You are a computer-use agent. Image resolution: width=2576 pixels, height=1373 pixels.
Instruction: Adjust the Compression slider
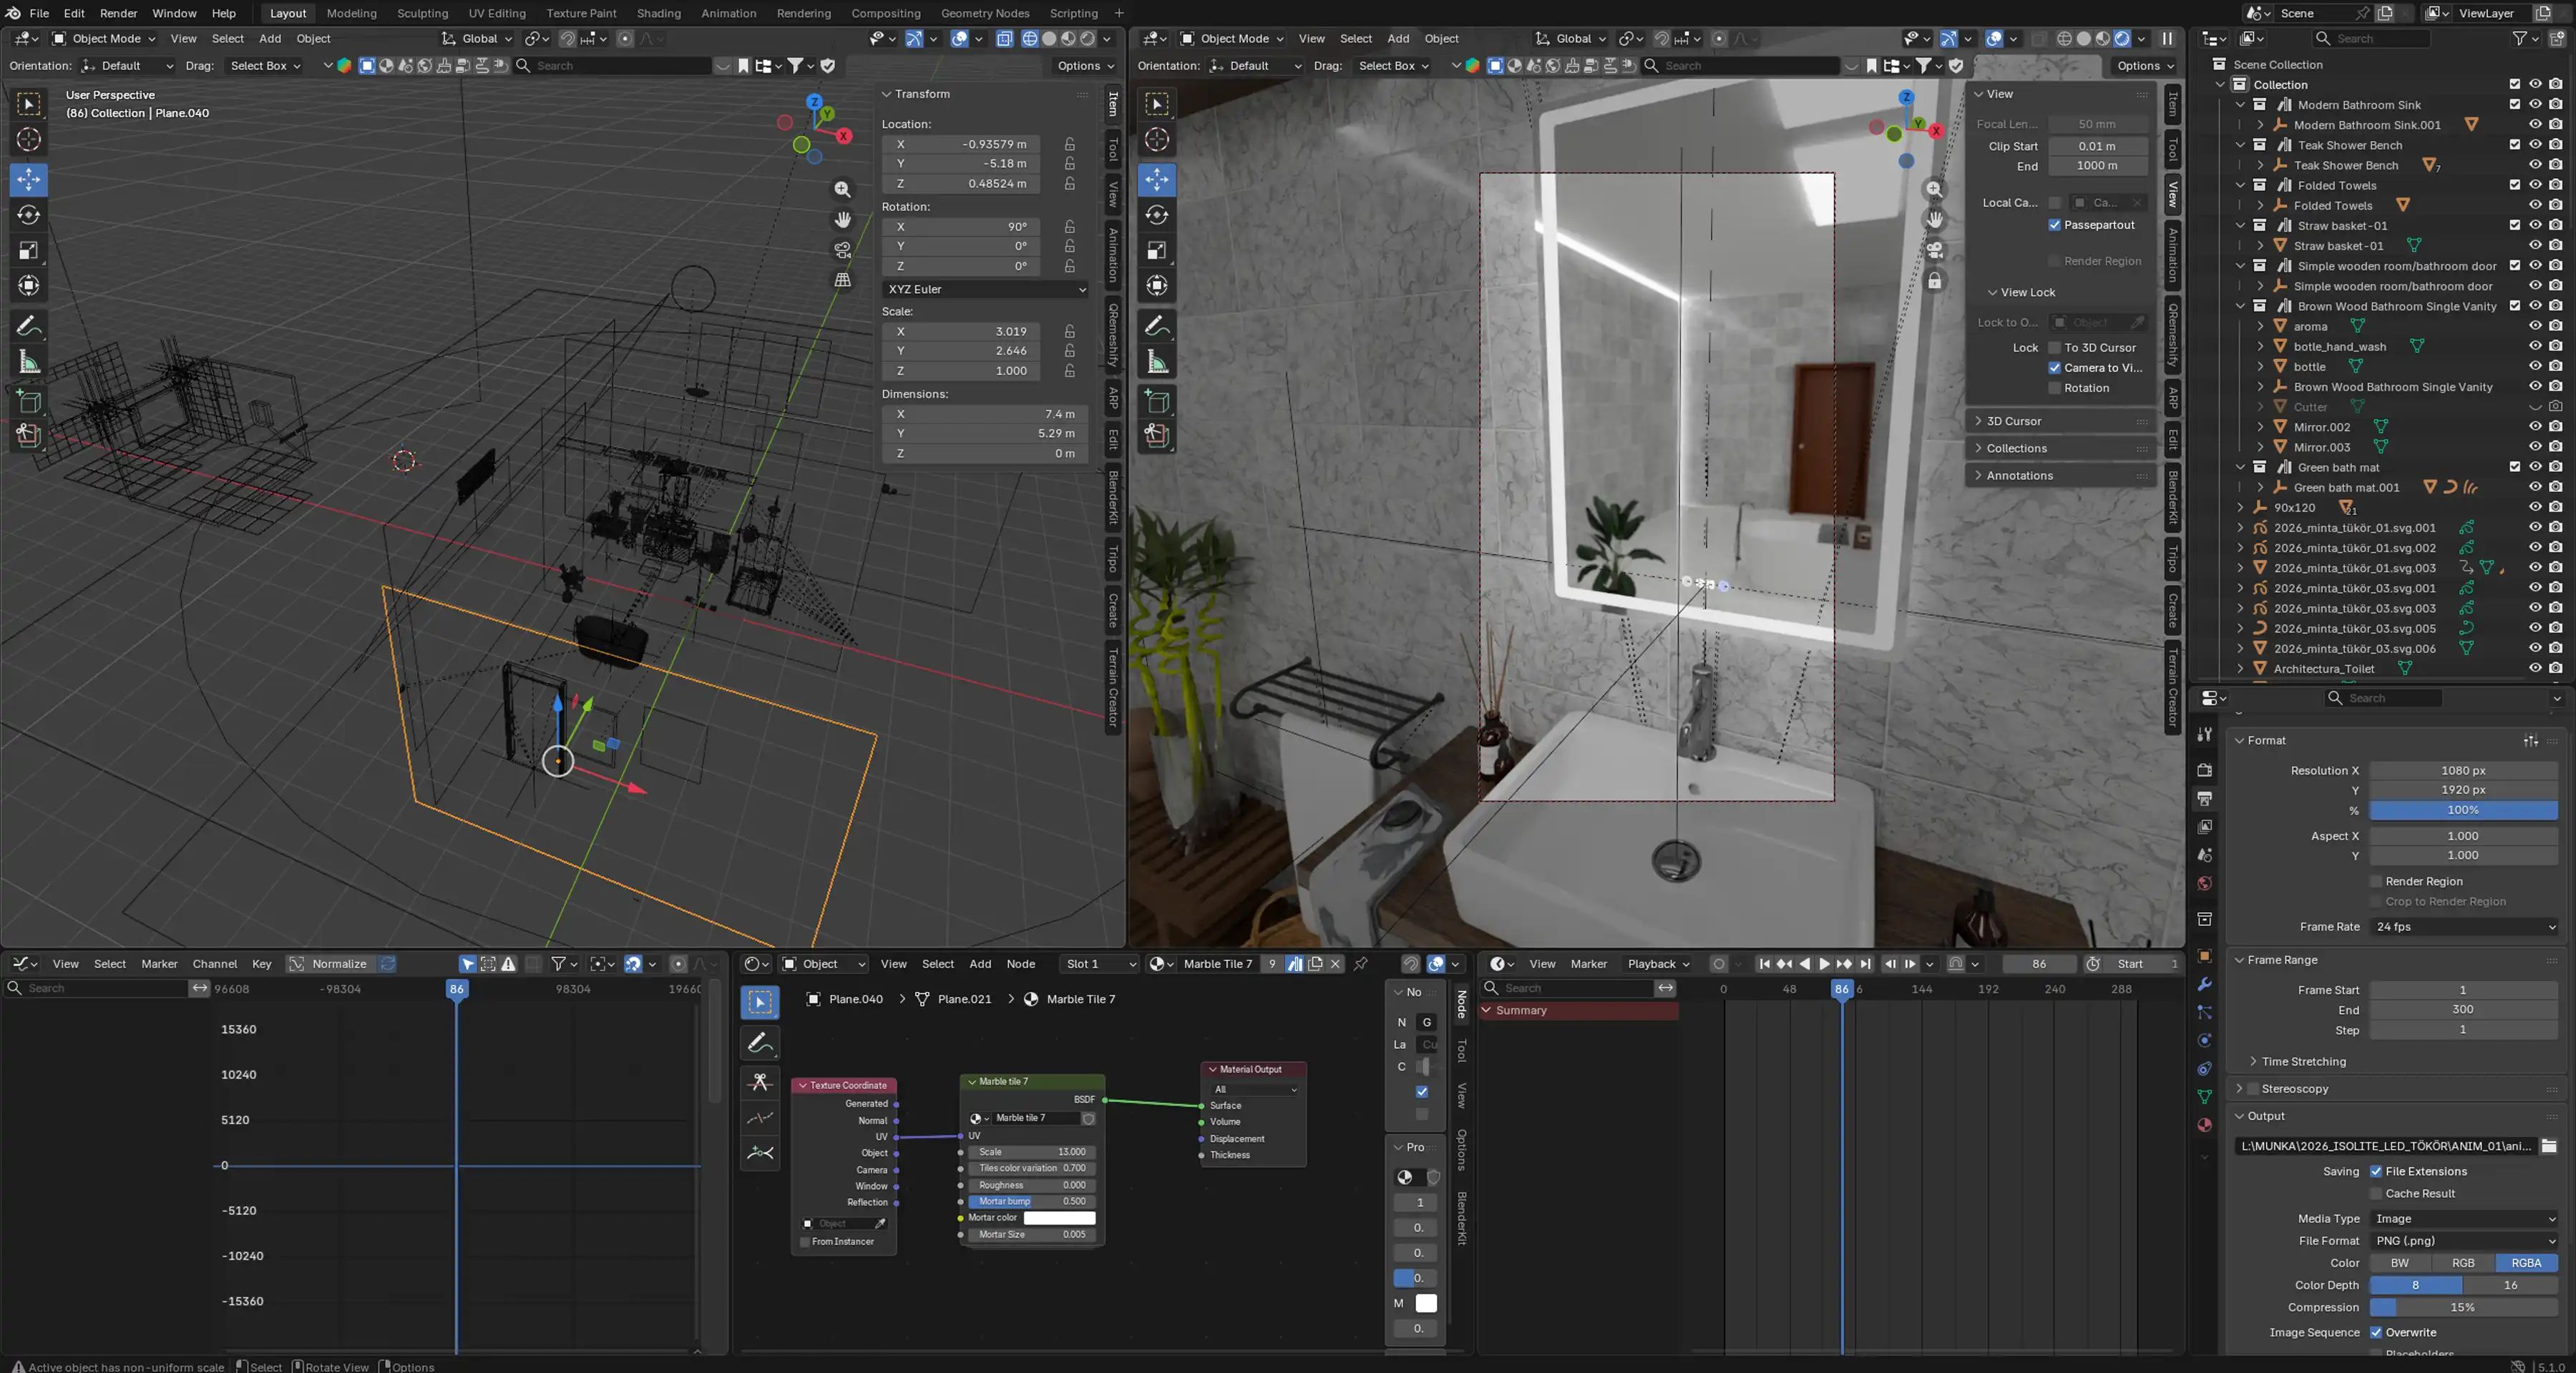(2463, 1307)
